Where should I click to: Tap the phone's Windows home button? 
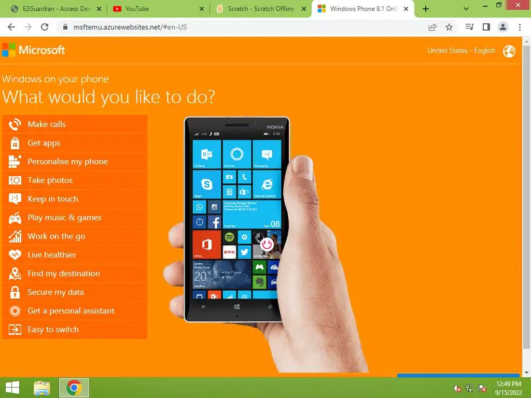[x=236, y=307]
